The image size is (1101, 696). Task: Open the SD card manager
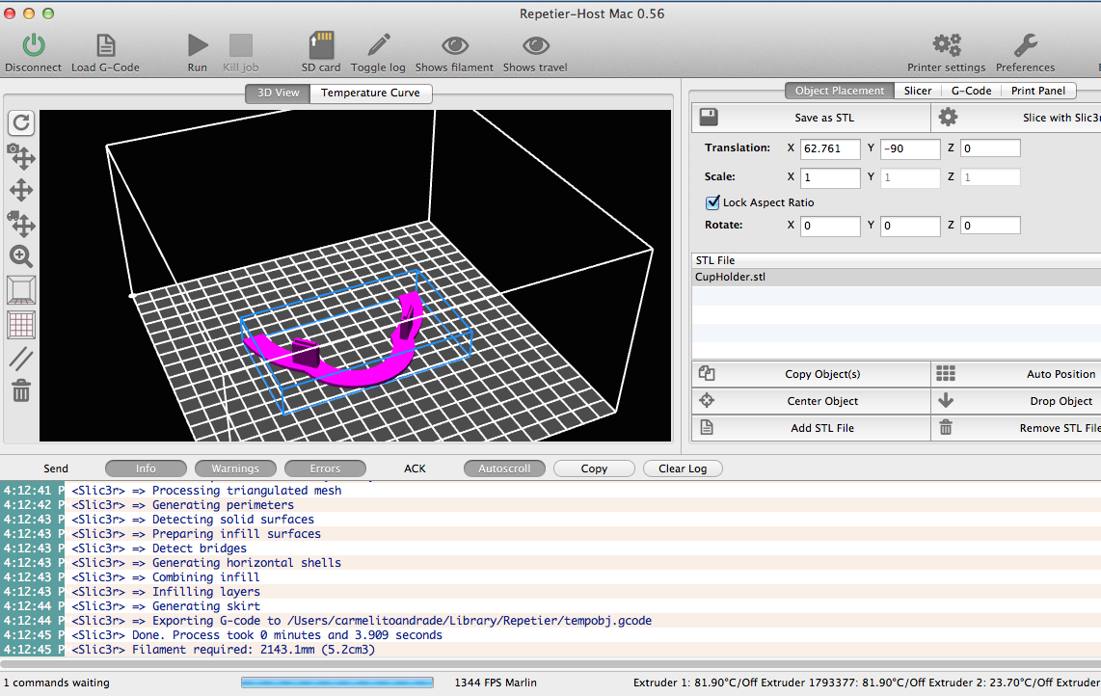tap(321, 53)
